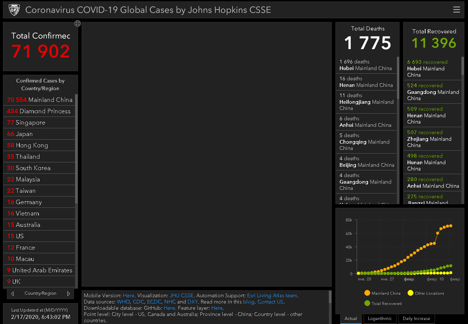Open the Mobile Version 'Here' link
468x324 pixels.
129,295
